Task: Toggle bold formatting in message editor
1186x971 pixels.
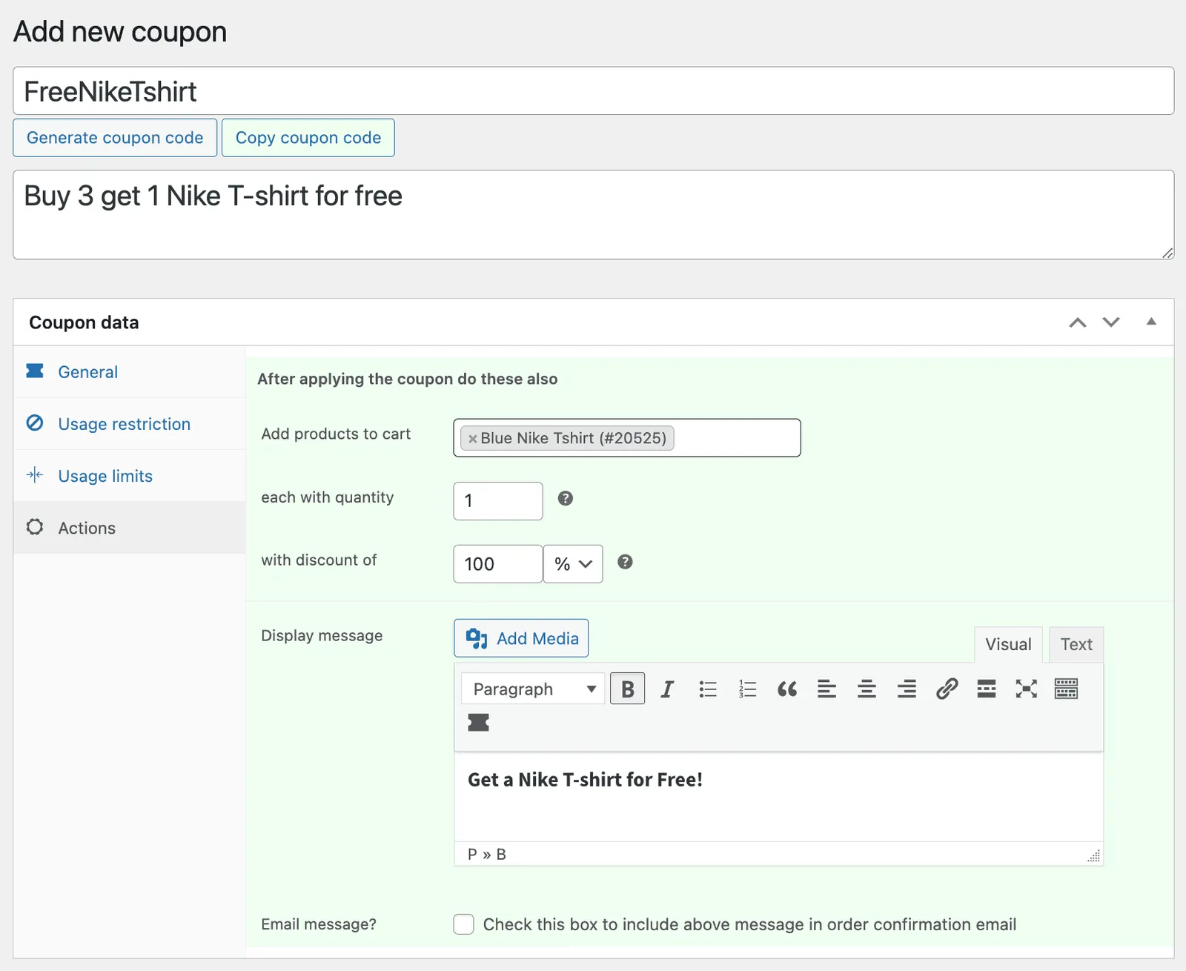Action: click(x=627, y=689)
